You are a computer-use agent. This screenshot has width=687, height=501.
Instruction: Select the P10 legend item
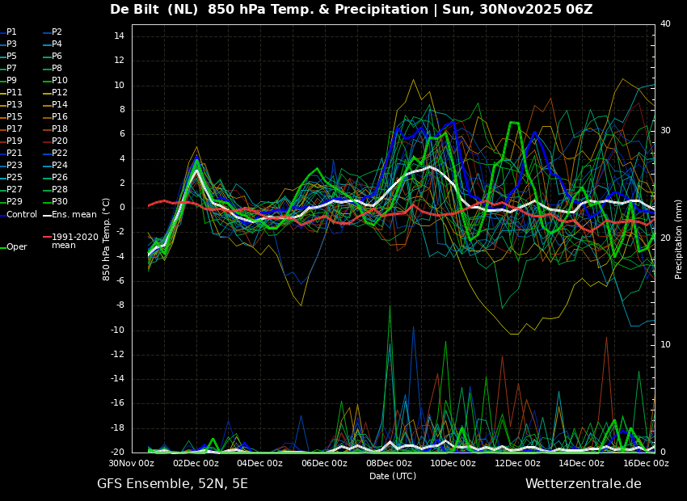click(x=55, y=81)
